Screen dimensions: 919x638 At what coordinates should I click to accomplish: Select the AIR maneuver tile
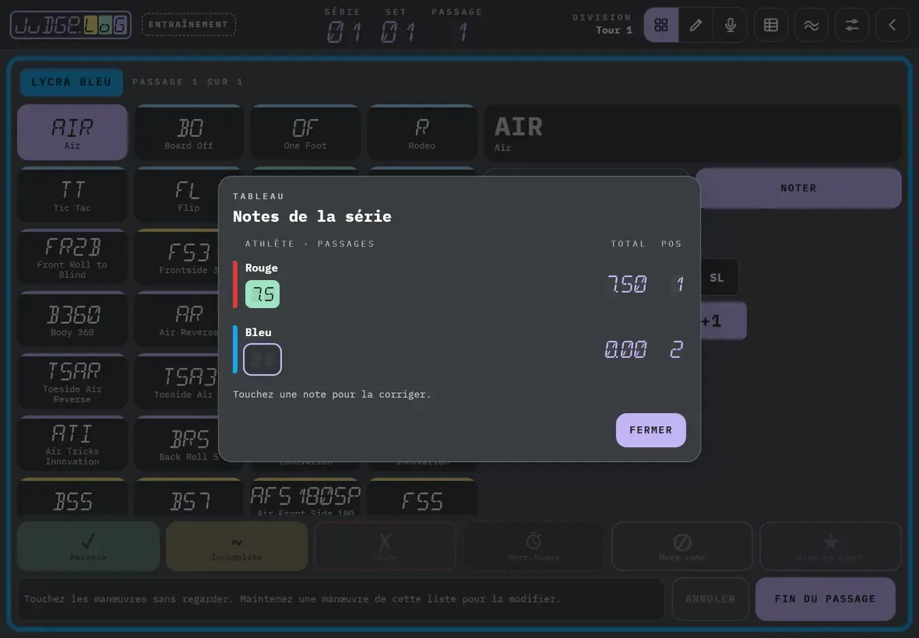72,132
